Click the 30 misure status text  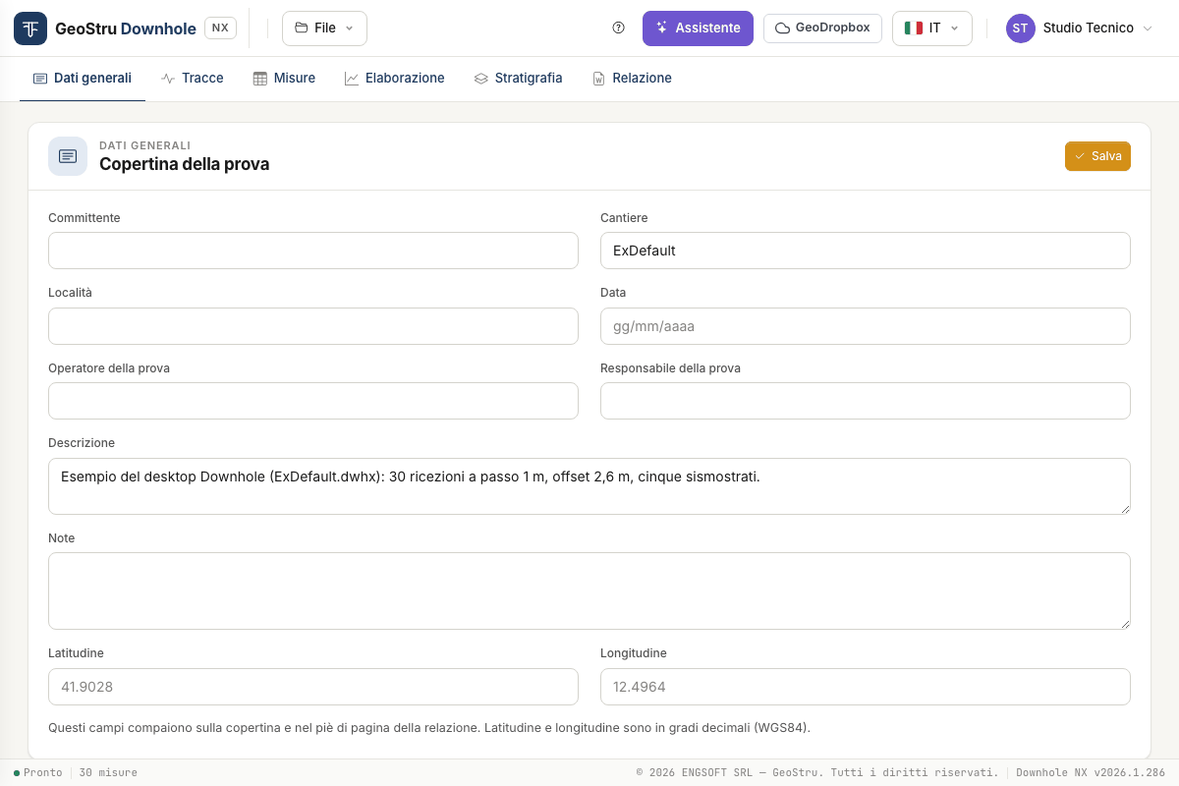click(x=108, y=773)
